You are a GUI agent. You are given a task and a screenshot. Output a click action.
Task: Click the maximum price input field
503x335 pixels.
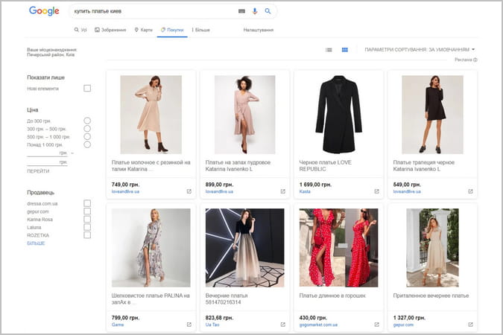[47, 162]
